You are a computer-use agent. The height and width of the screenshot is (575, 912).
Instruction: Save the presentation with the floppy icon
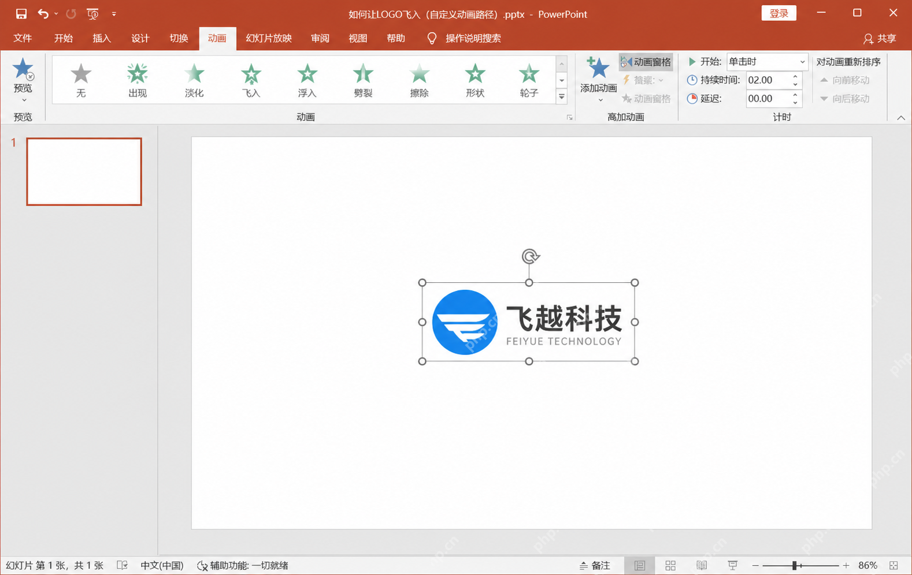pos(21,13)
